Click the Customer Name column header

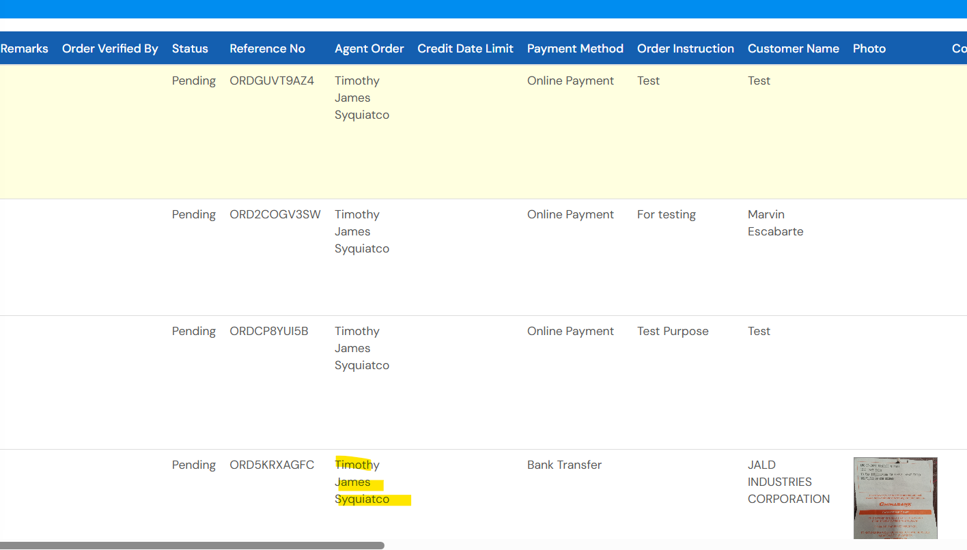[793, 48]
